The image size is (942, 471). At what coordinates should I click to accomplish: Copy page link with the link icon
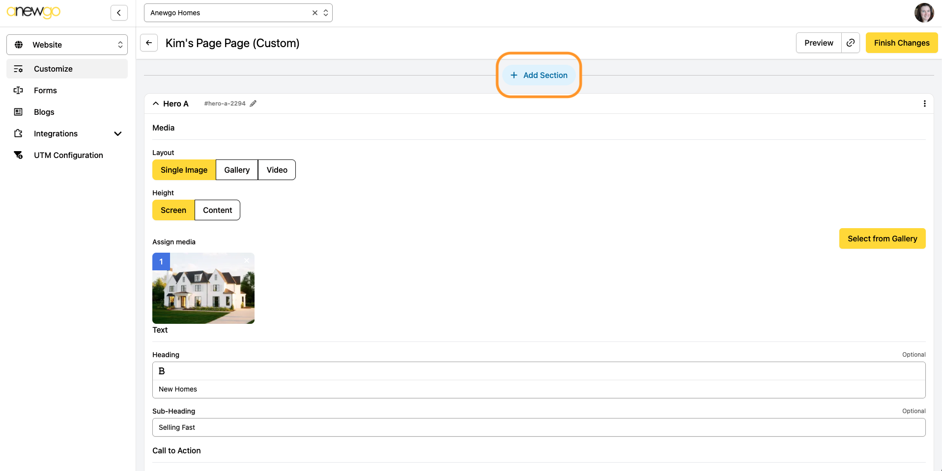(851, 43)
